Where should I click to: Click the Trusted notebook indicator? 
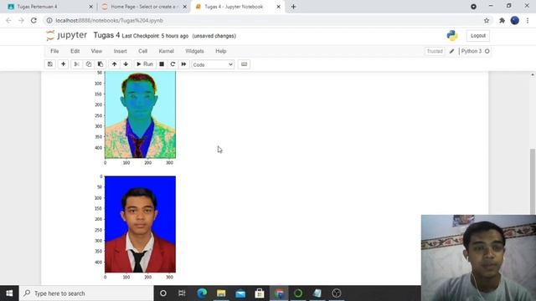(435, 51)
